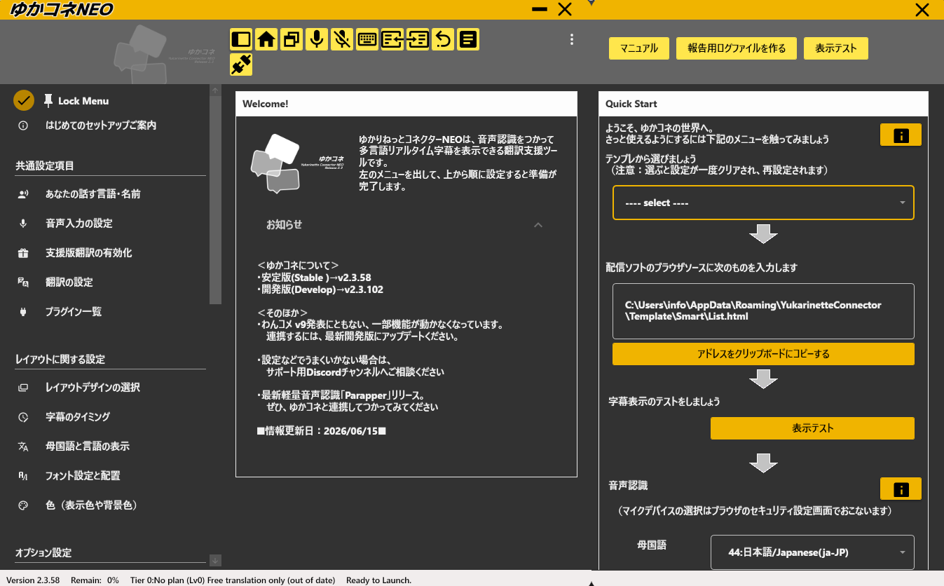
Task: Click the info circle icon beside はじめてのセットアップ
Action: coord(23,125)
